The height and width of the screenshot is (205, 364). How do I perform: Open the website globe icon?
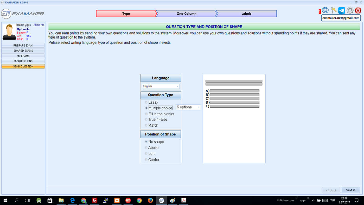coord(325,10)
